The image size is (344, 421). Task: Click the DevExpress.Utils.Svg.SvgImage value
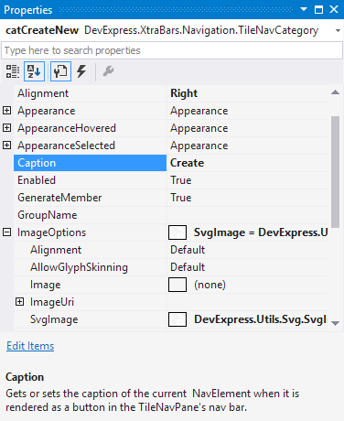tap(260, 319)
